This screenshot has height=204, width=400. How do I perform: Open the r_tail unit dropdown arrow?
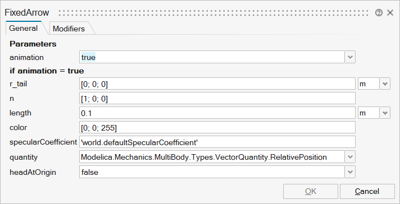point(385,84)
